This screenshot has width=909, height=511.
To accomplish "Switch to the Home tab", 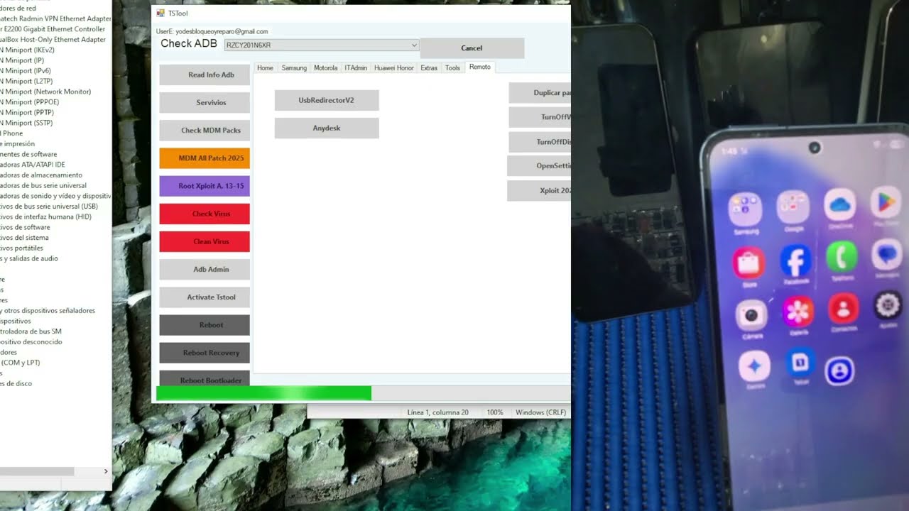I will coord(265,68).
